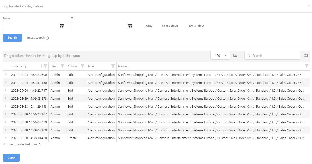Image resolution: width=312 pixels, height=164 pixels.
Task: Select Last 7 days range
Action: pos(170,26)
